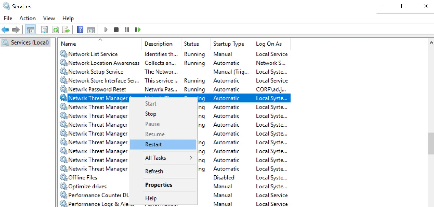This screenshot has height=207, width=434.
Task: Toggle Show/Hide Console Tree toolbar icon
Action: click(x=31, y=30)
